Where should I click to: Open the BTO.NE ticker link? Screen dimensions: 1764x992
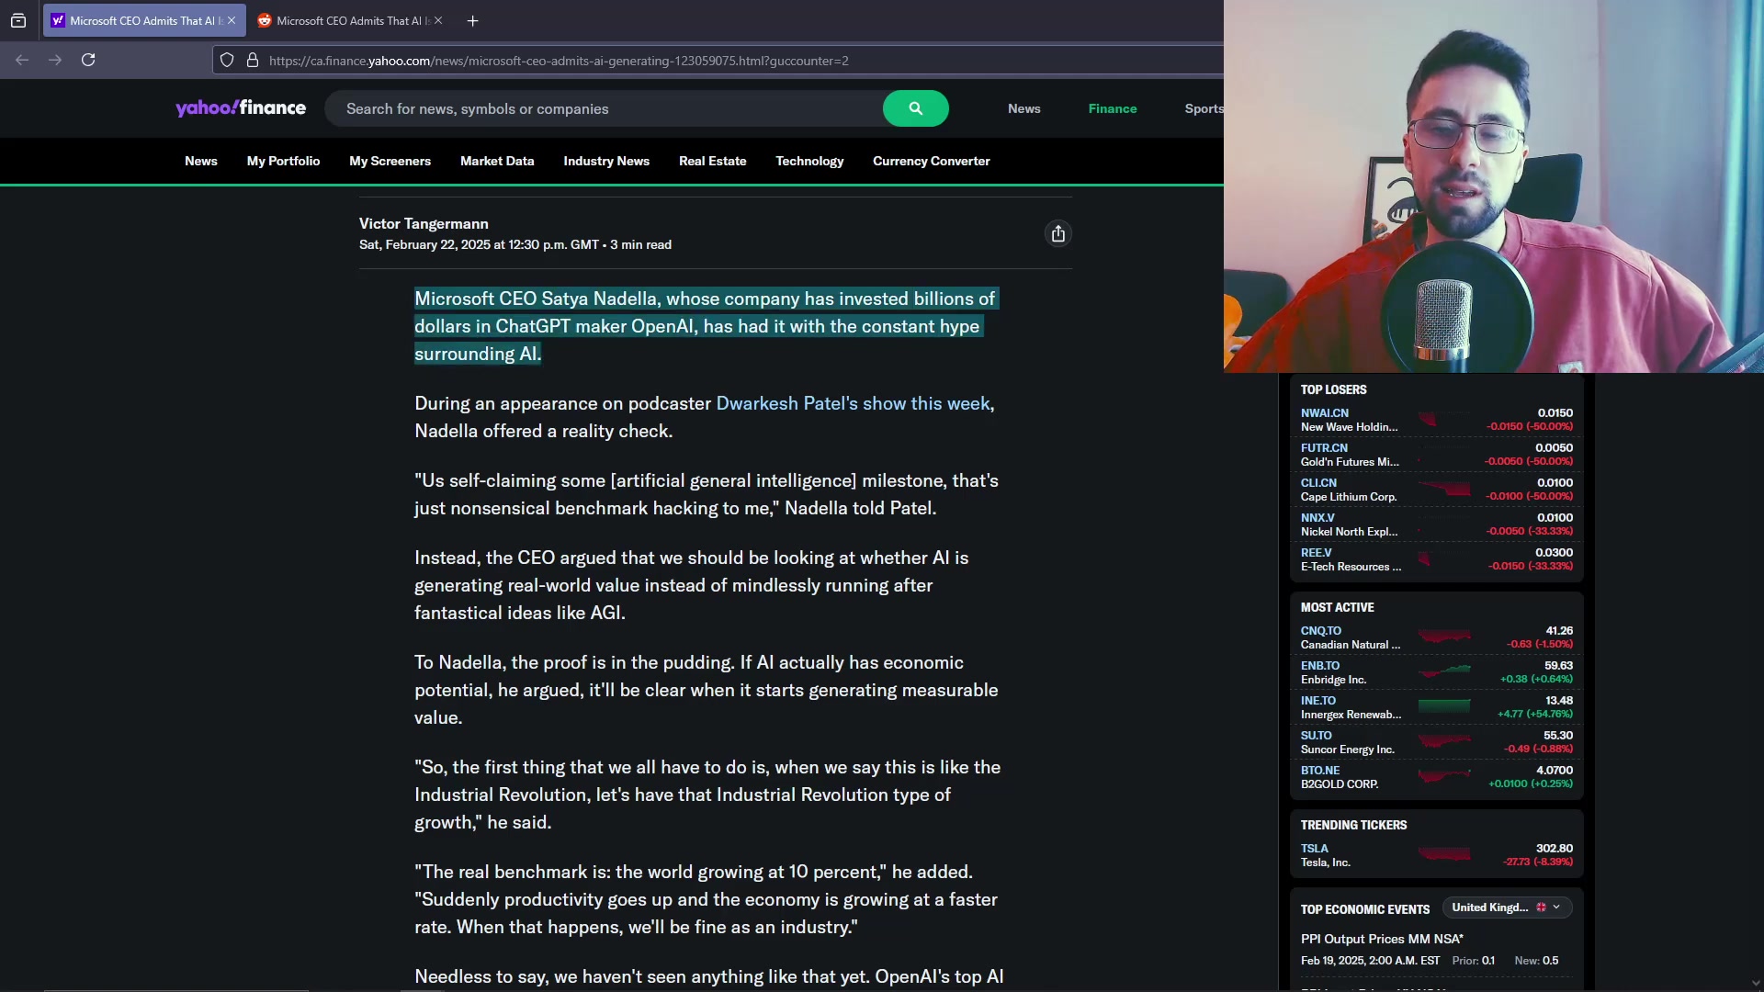coord(1319,771)
